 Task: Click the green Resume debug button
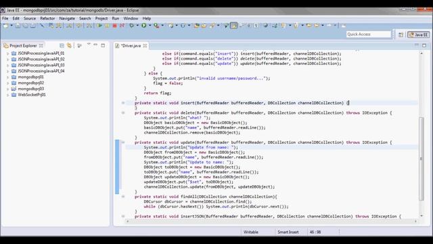(99, 26)
